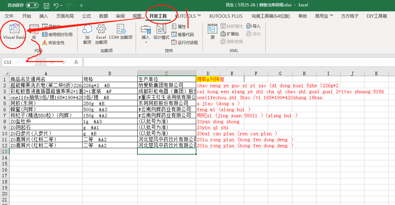Viewport: 395px width, 205px height.
Task: Open the DIY工具箱 tab
Action: pyautogui.click(x=377, y=16)
